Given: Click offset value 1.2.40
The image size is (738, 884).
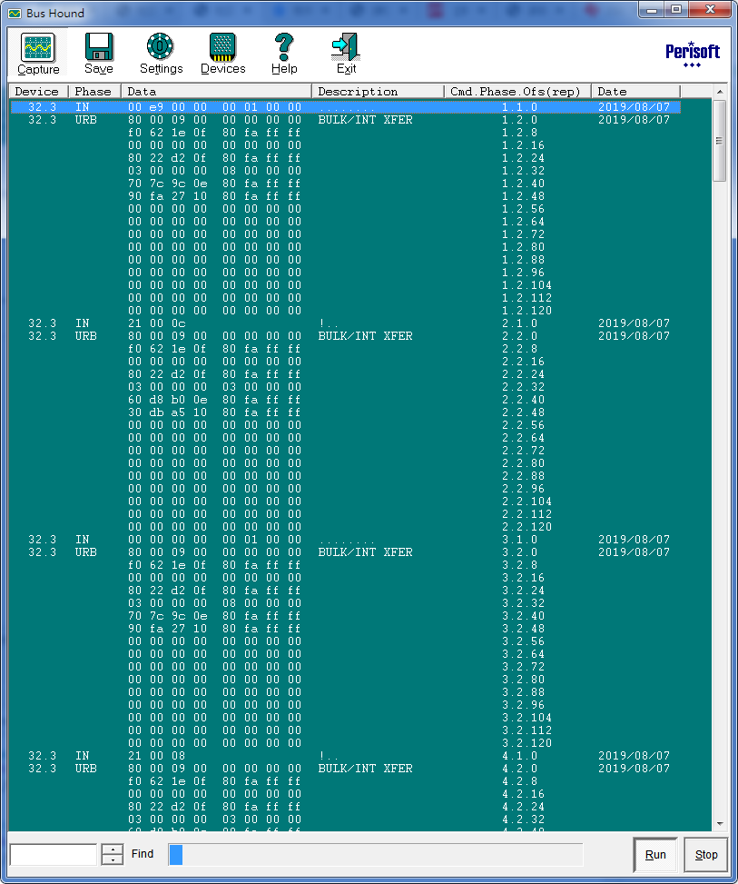Looking at the screenshot, I should pyautogui.click(x=524, y=184).
